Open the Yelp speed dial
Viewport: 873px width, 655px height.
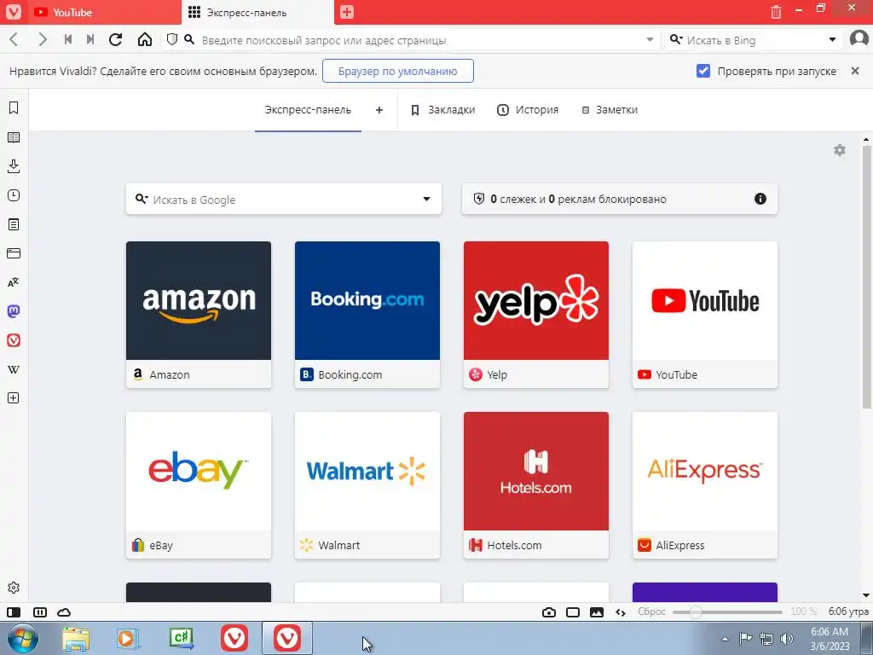pyautogui.click(x=536, y=315)
